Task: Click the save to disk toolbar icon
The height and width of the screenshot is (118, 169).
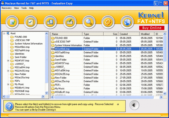Action: (x=50, y=22)
